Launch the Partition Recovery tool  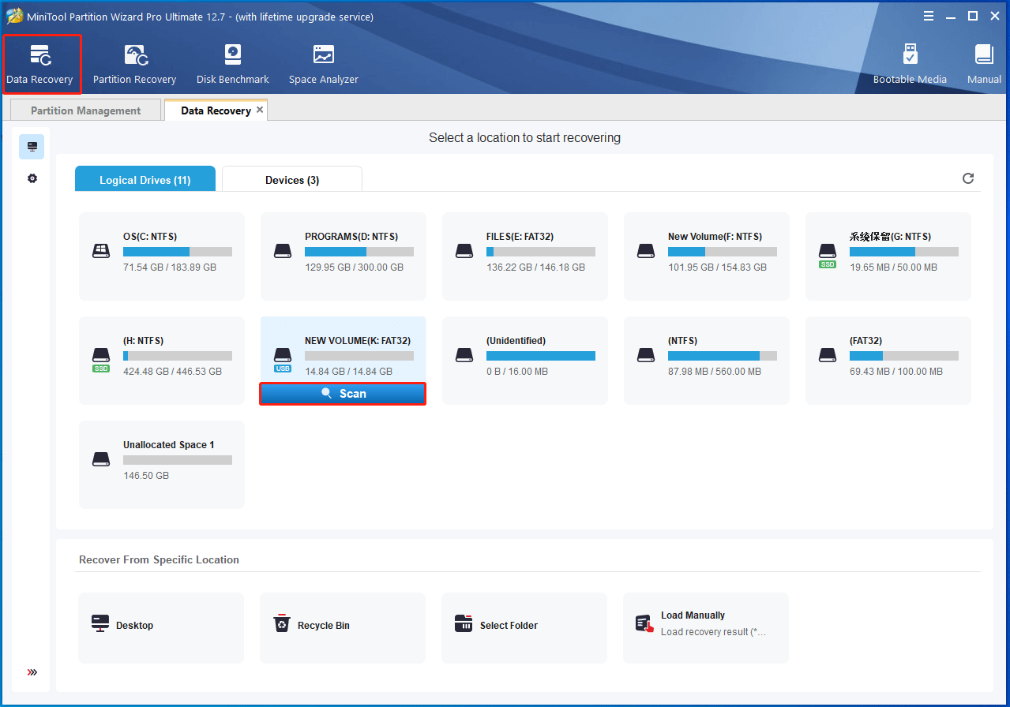point(134,64)
